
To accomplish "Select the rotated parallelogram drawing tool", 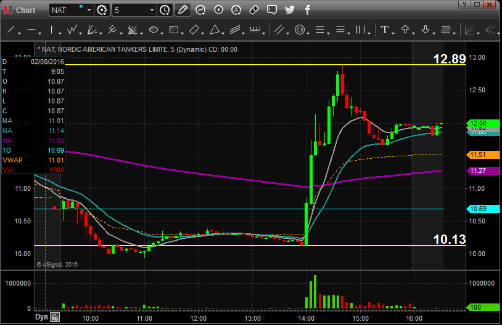I will (194, 30).
